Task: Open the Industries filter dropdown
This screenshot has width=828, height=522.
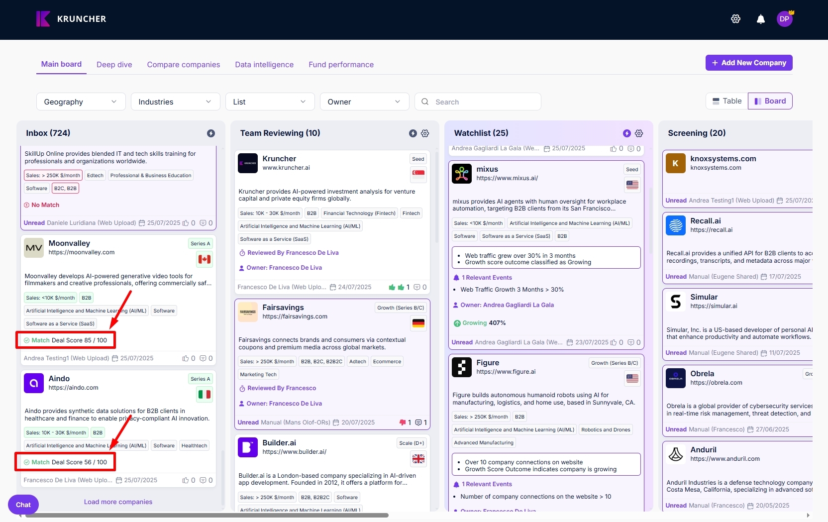Action: click(176, 102)
